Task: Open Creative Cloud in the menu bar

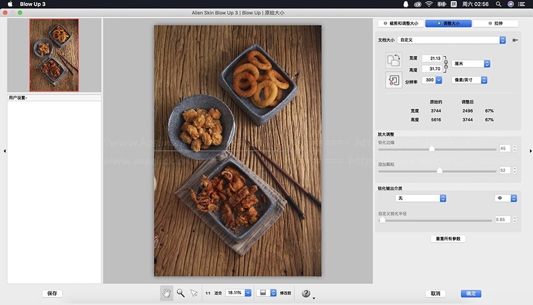Action: click(417, 4)
